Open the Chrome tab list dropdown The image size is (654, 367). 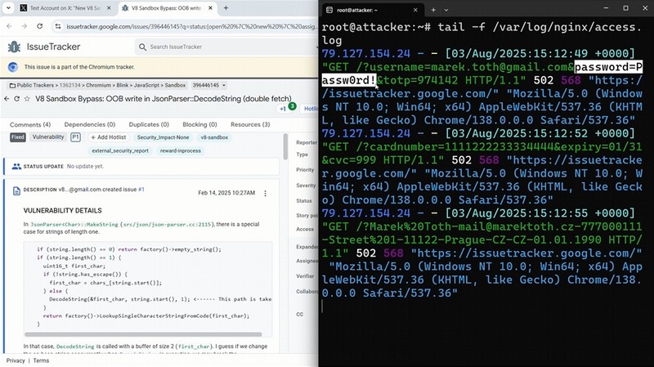point(8,8)
